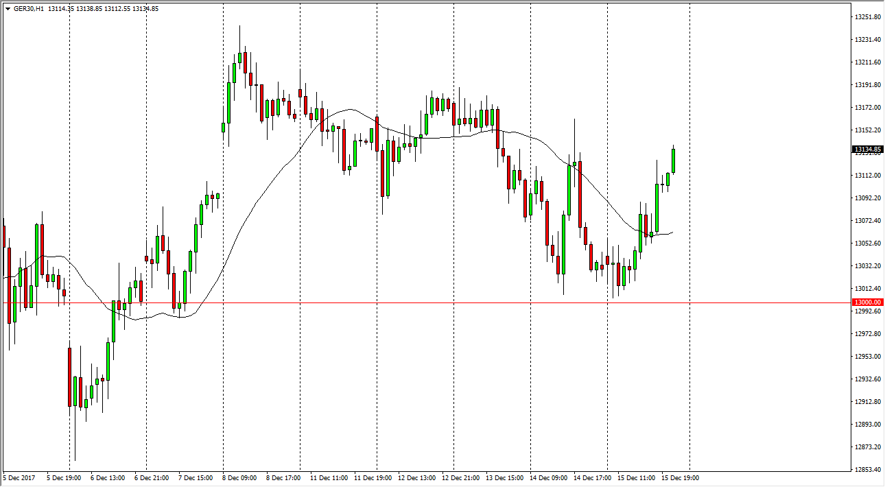The height and width of the screenshot is (487, 885).
Task: Click the rightmost green candle on chart
Action: click(x=674, y=161)
